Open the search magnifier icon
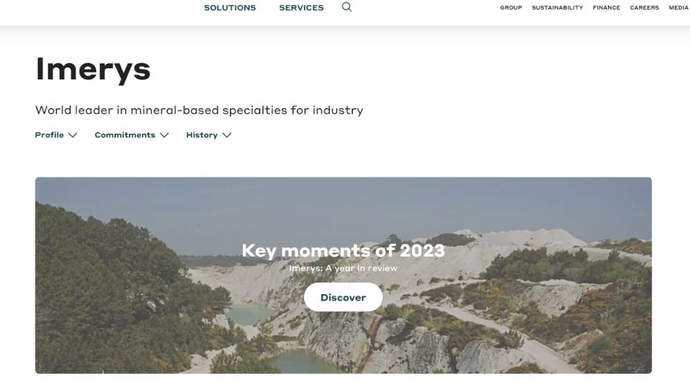The image size is (690, 388). pyautogui.click(x=346, y=7)
